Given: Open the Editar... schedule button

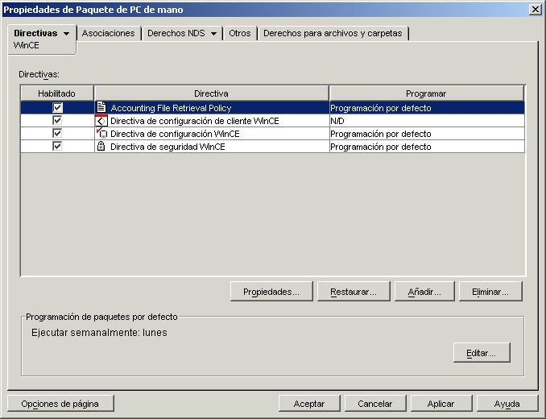Looking at the screenshot, I should (x=482, y=353).
